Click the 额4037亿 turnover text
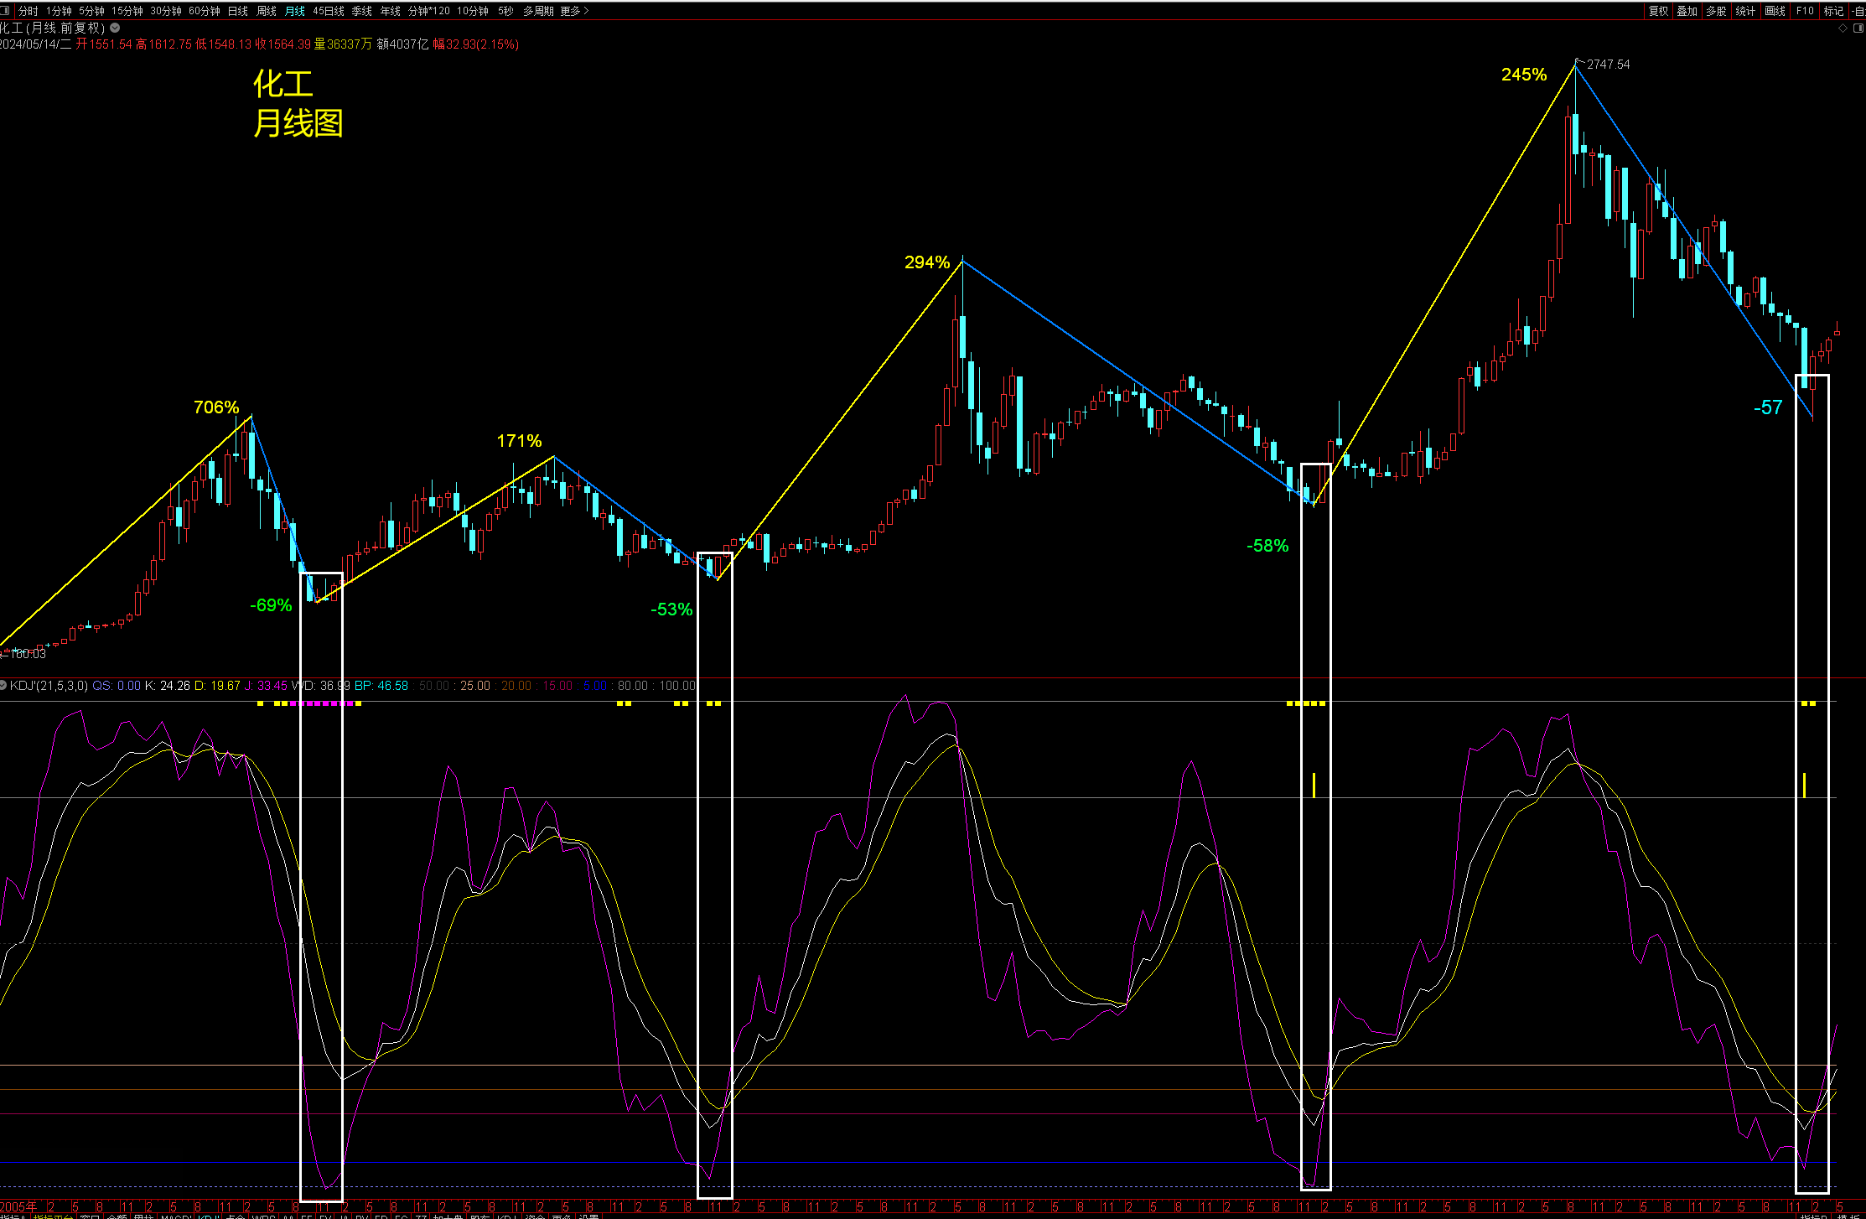Viewport: 1866px width, 1219px height. (402, 44)
